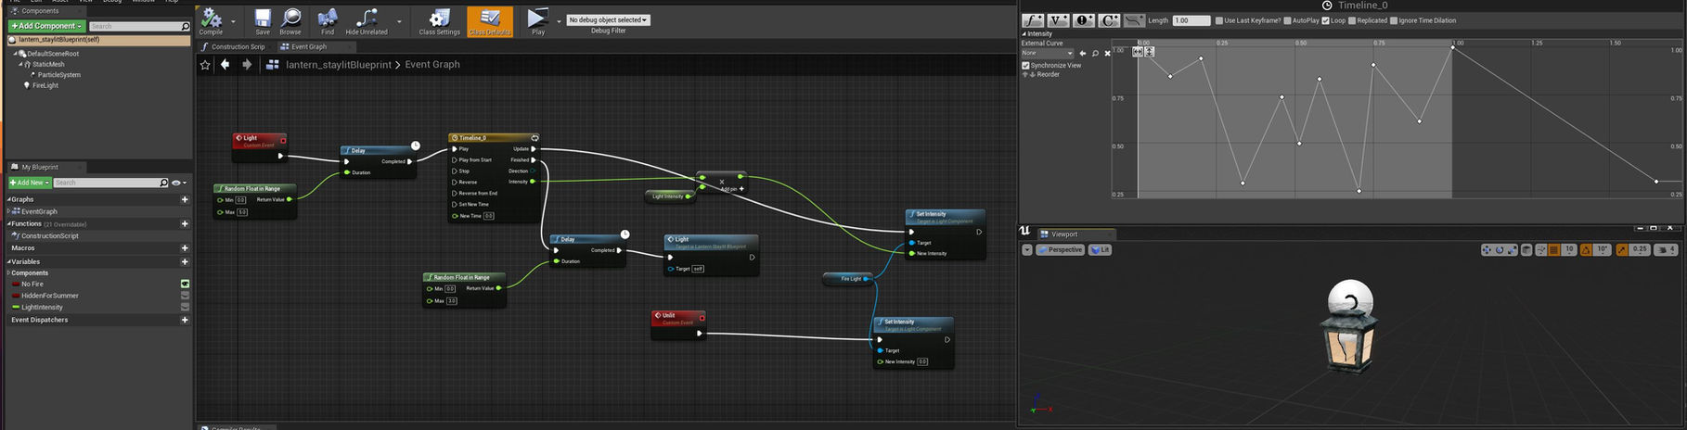Collapse the Graphs section
This screenshot has width=1687, height=430.
point(9,199)
